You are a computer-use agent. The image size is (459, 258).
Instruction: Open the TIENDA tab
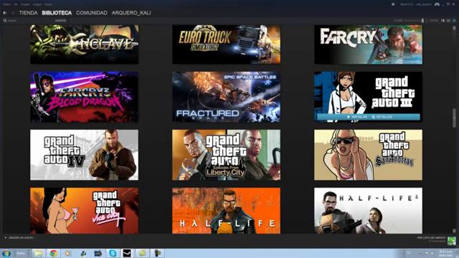click(x=28, y=13)
